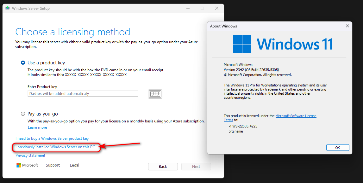Click the Legal link in the setup footer

tap(74, 165)
